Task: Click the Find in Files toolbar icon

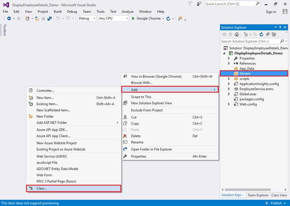Action: [x=180, y=18]
